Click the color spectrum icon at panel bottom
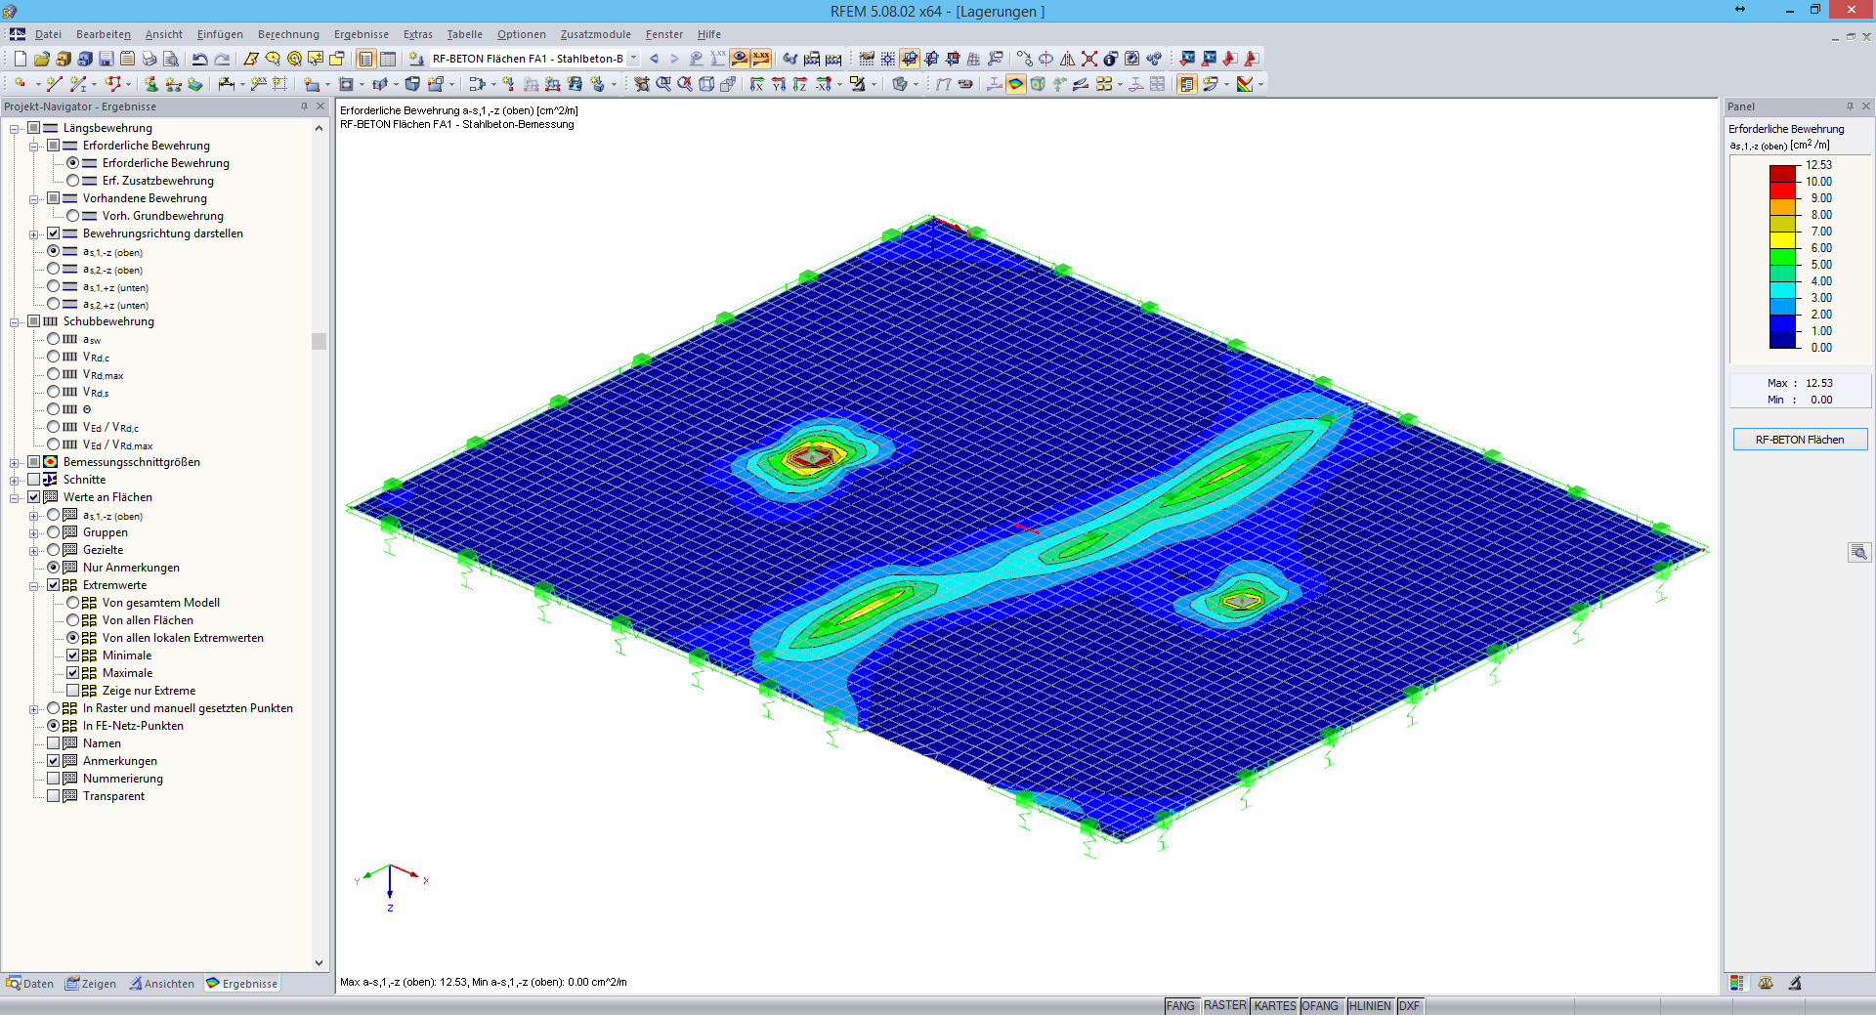This screenshot has height=1015, width=1876. pyautogui.click(x=1736, y=984)
